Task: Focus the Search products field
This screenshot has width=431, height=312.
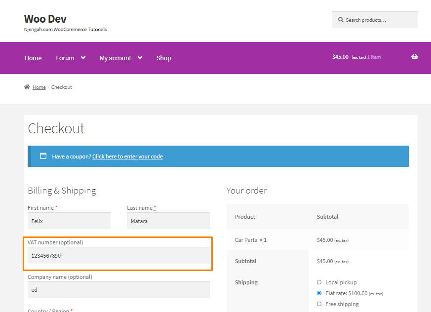Action: [375, 20]
